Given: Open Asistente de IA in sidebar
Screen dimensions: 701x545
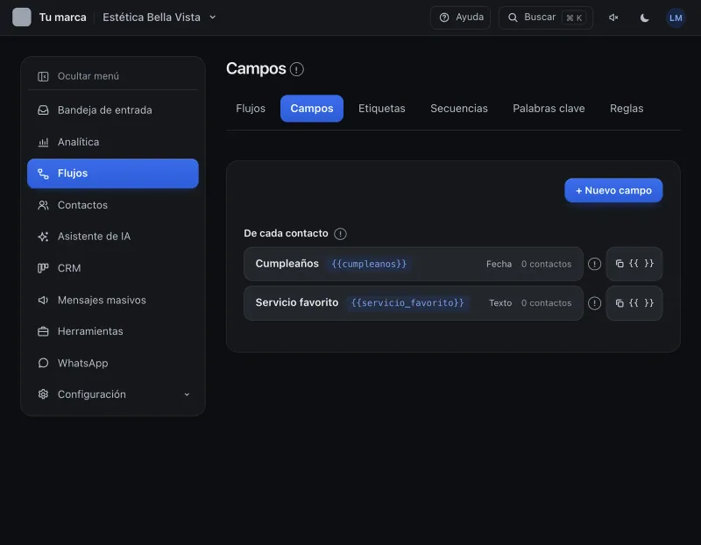Looking at the screenshot, I should click(113, 237).
